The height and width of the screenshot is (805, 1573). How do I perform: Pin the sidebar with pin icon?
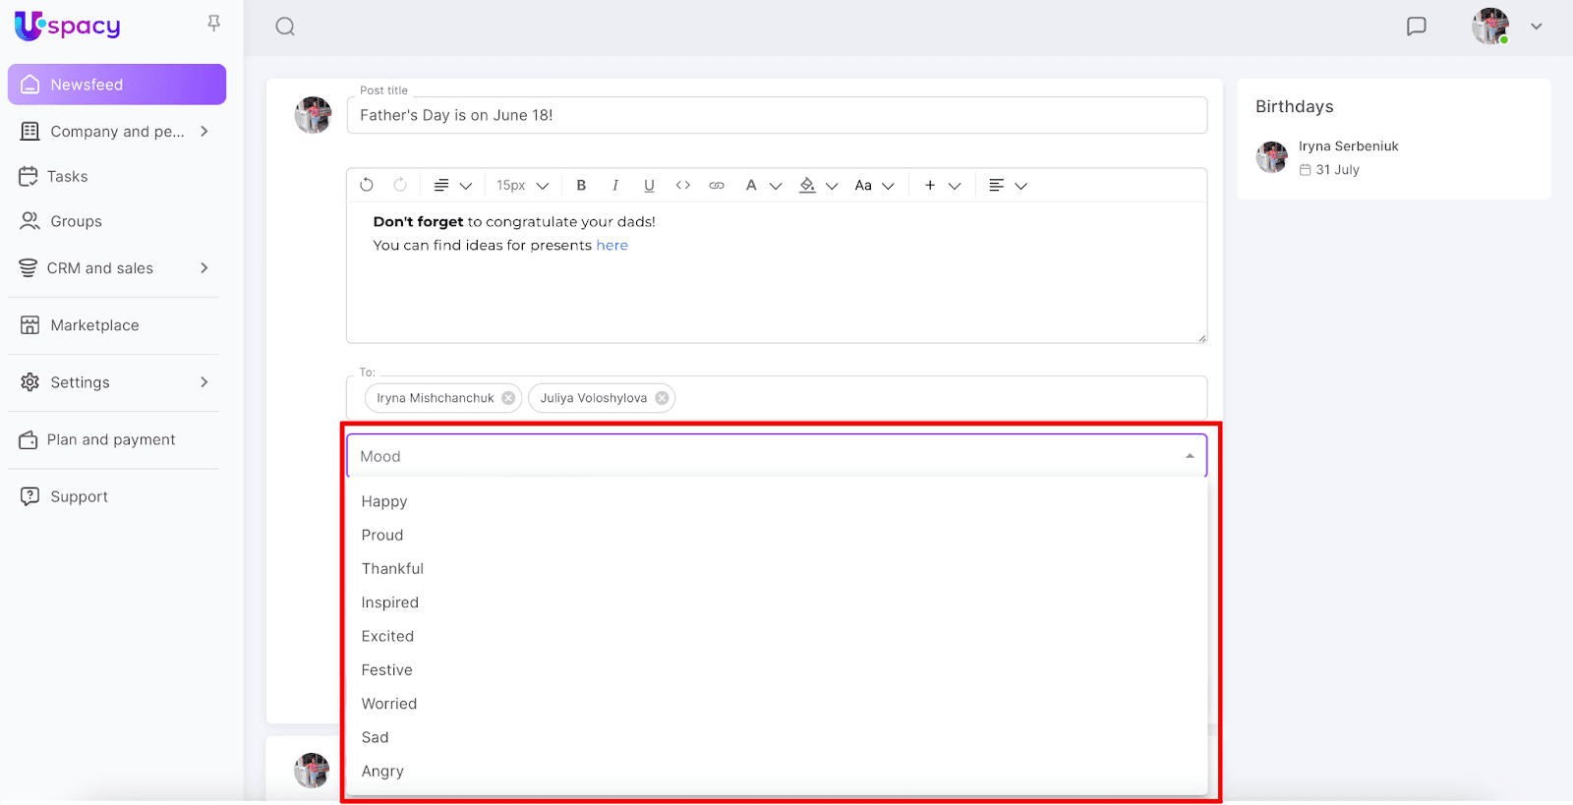[x=213, y=23]
